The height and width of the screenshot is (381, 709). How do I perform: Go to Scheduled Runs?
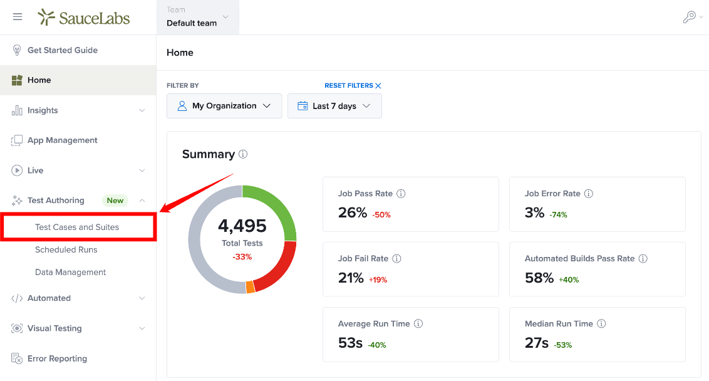(66, 250)
